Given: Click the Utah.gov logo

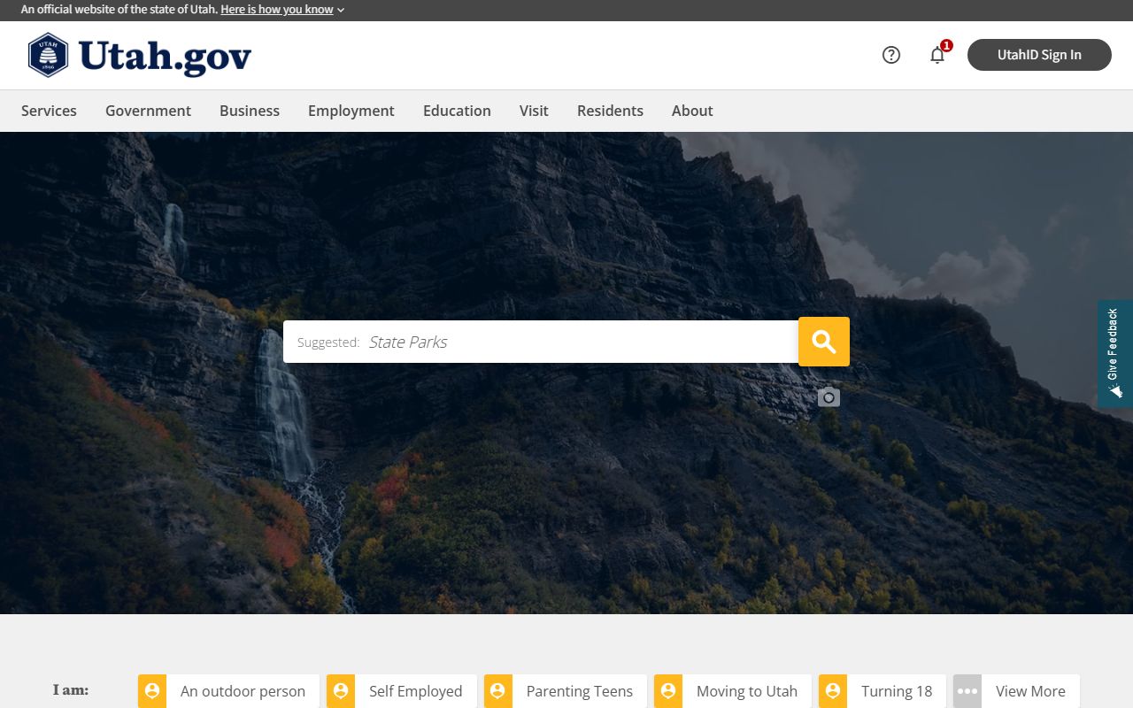Looking at the screenshot, I should (x=140, y=55).
